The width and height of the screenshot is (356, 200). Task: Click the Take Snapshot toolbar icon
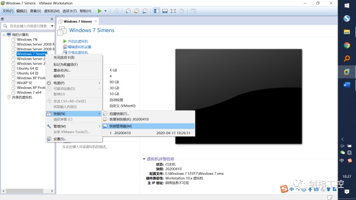coord(128,11)
